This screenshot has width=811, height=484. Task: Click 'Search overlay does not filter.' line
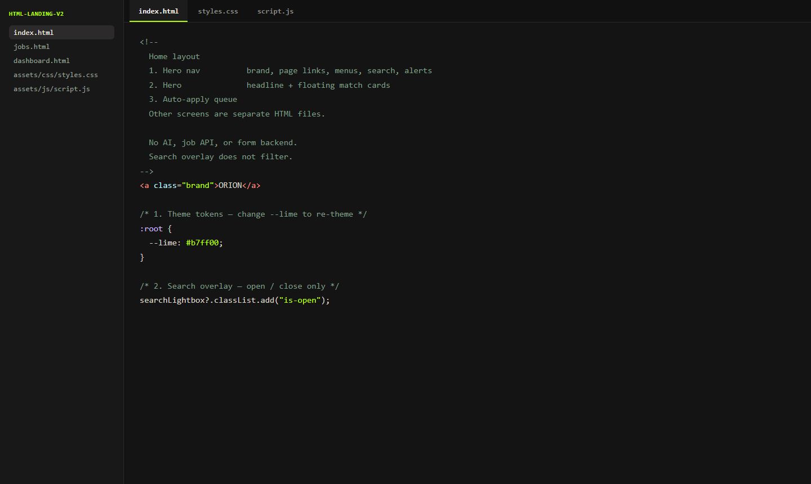(x=220, y=156)
